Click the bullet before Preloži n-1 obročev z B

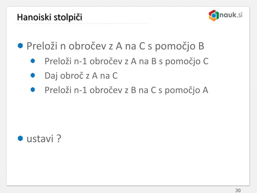33,90
